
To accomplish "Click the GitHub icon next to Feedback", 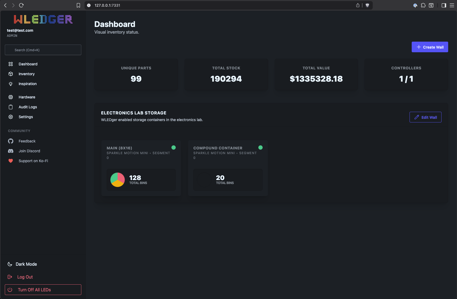I will [x=11, y=141].
